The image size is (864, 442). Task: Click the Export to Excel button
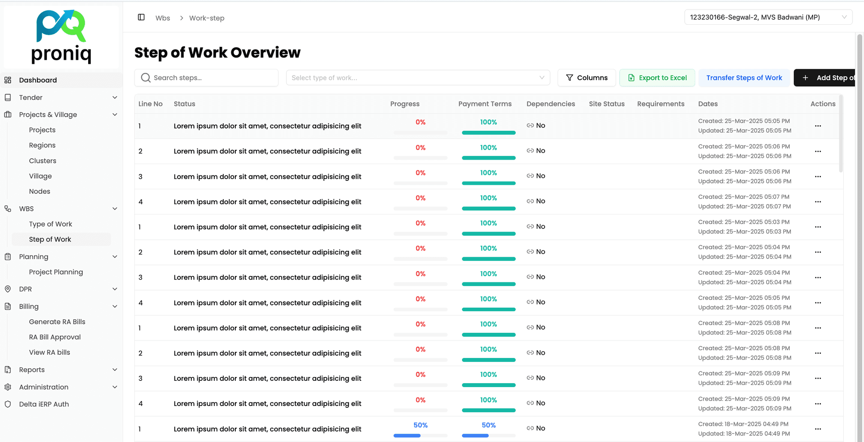coord(657,78)
